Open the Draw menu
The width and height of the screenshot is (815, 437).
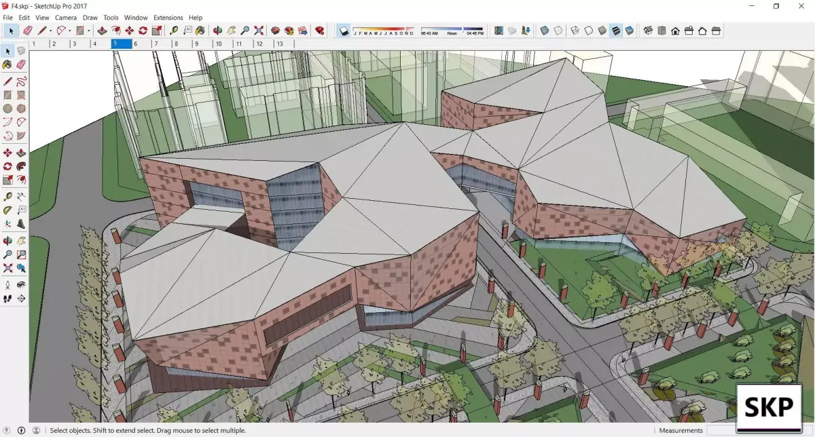(x=90, y=18)
